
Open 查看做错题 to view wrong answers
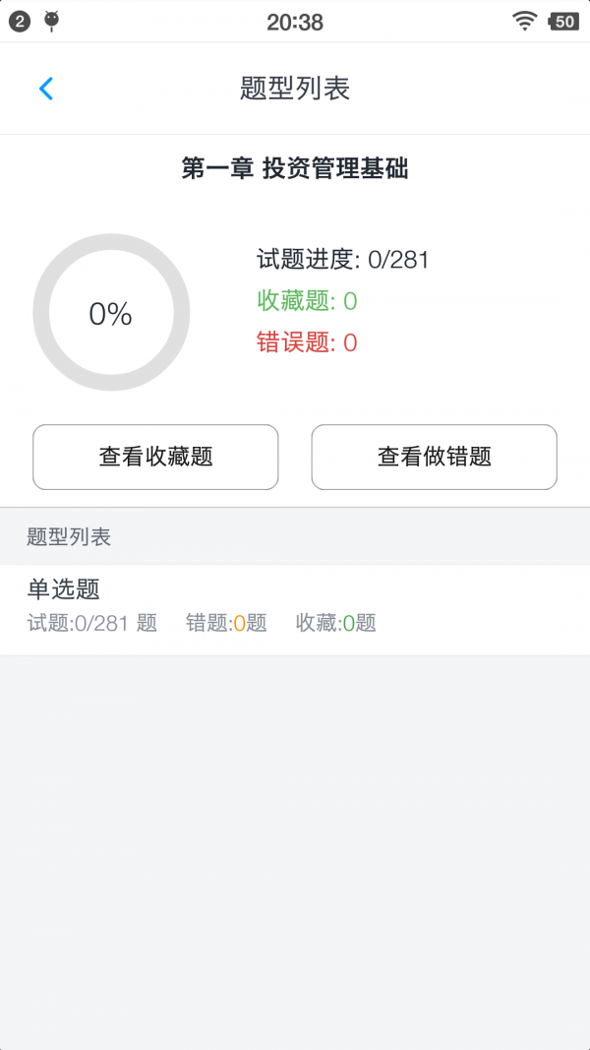coord(434,457)
